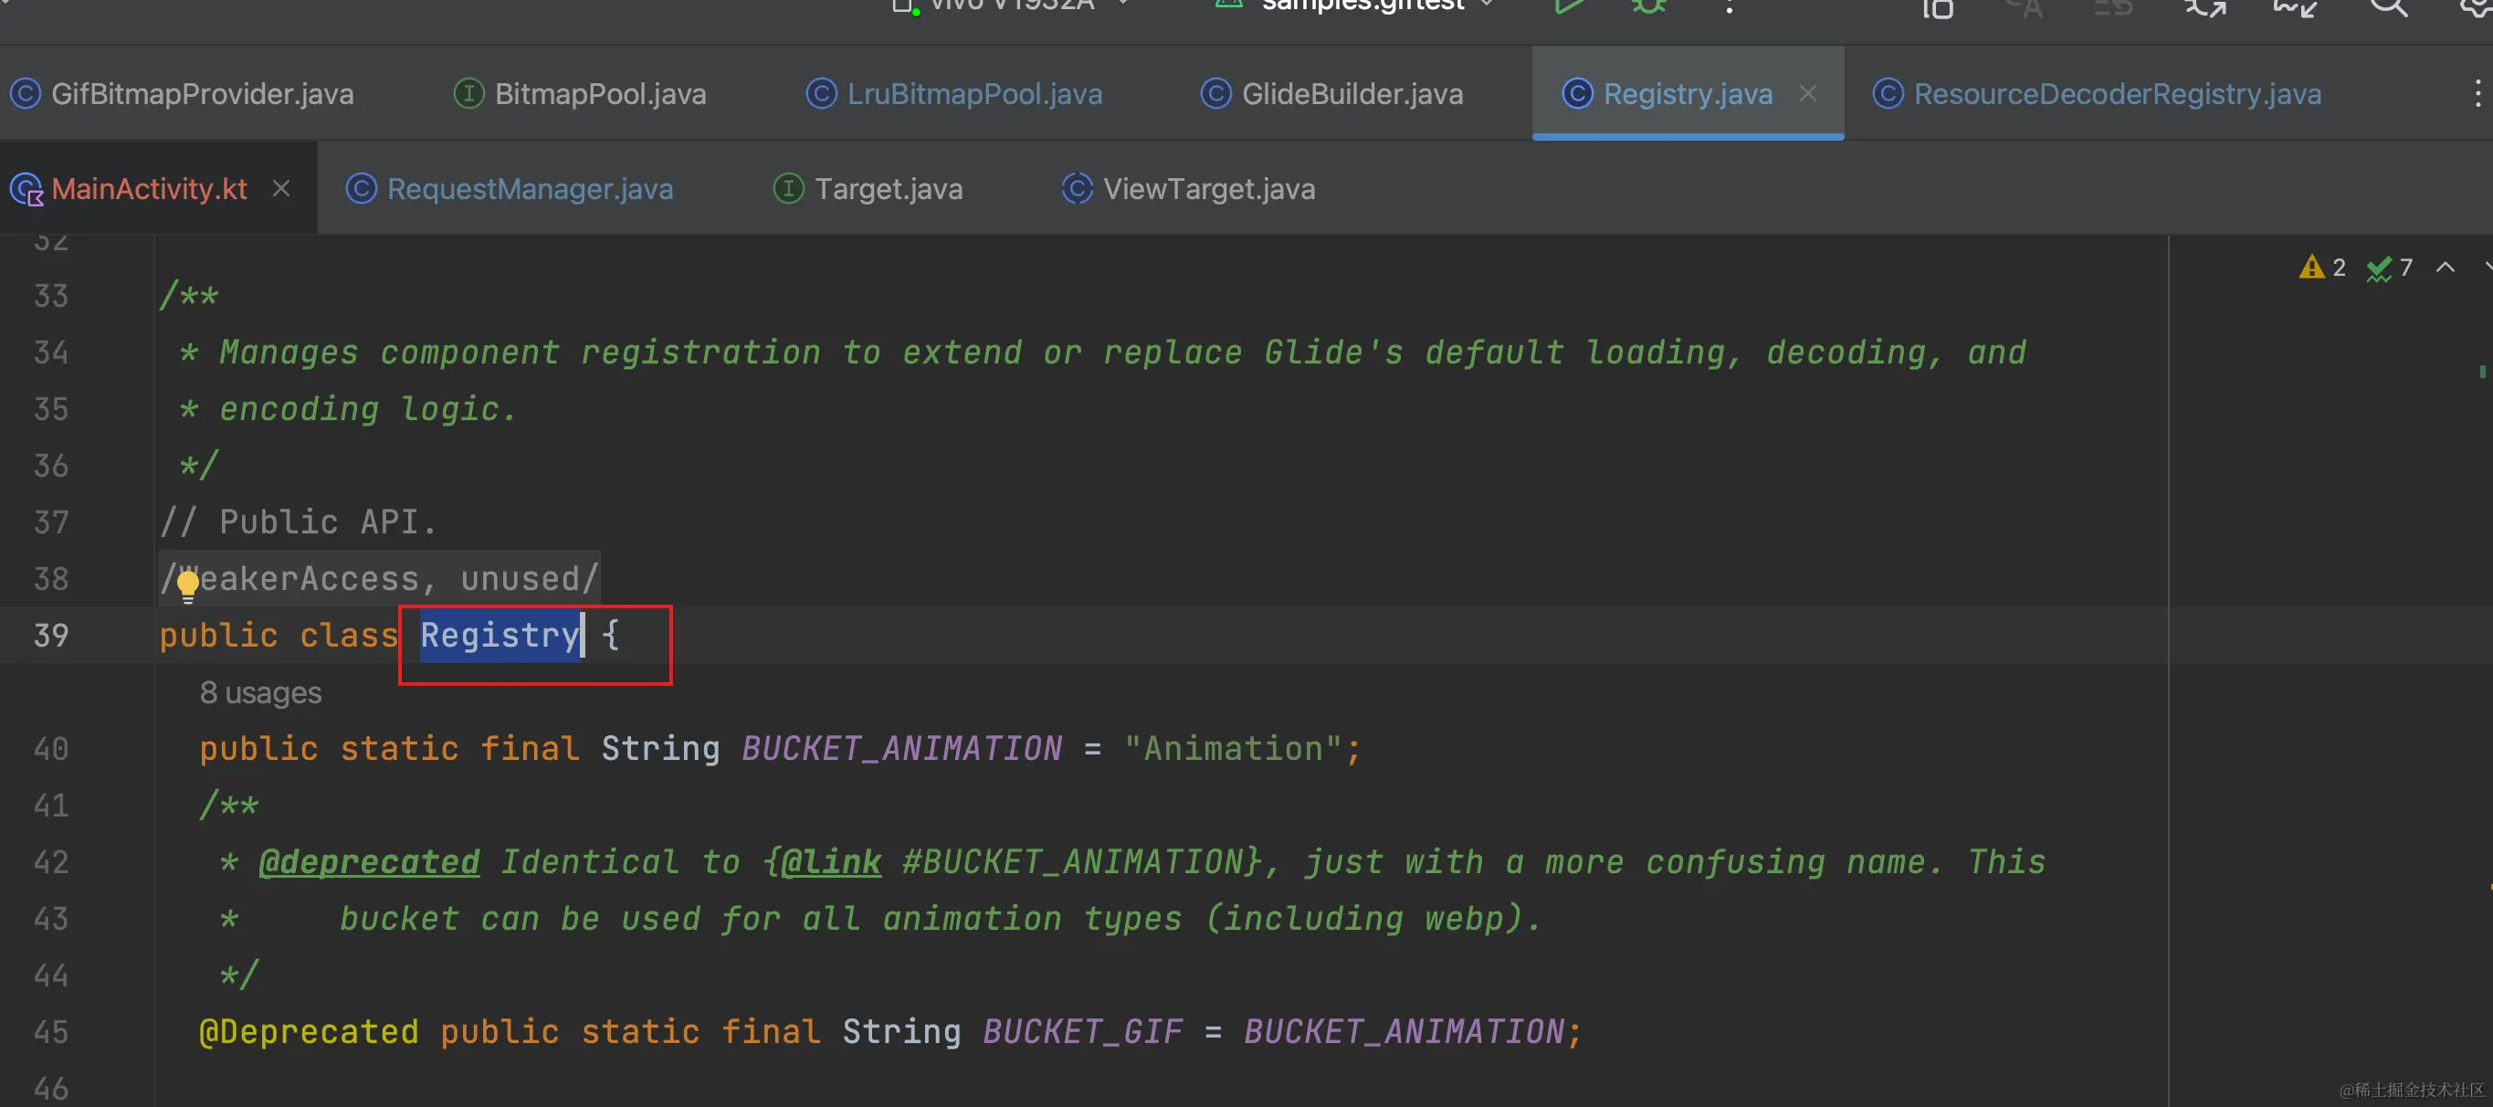Image resolution: width=2493 pixels, height=1107 pixels.
Task: Open the RequestManager.java tab
Action: tap(510, 189)
